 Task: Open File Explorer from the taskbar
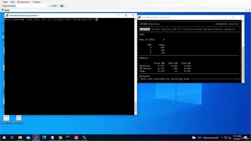20,137
